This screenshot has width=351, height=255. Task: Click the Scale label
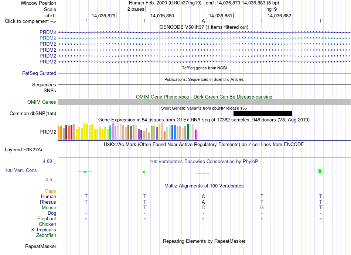50,9
